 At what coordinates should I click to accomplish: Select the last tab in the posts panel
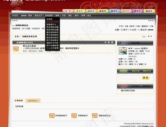coord(147,86)
